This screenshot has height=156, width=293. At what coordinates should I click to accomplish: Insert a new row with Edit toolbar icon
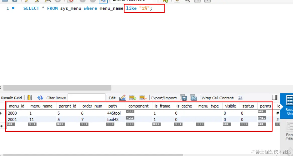click(133, 98)
